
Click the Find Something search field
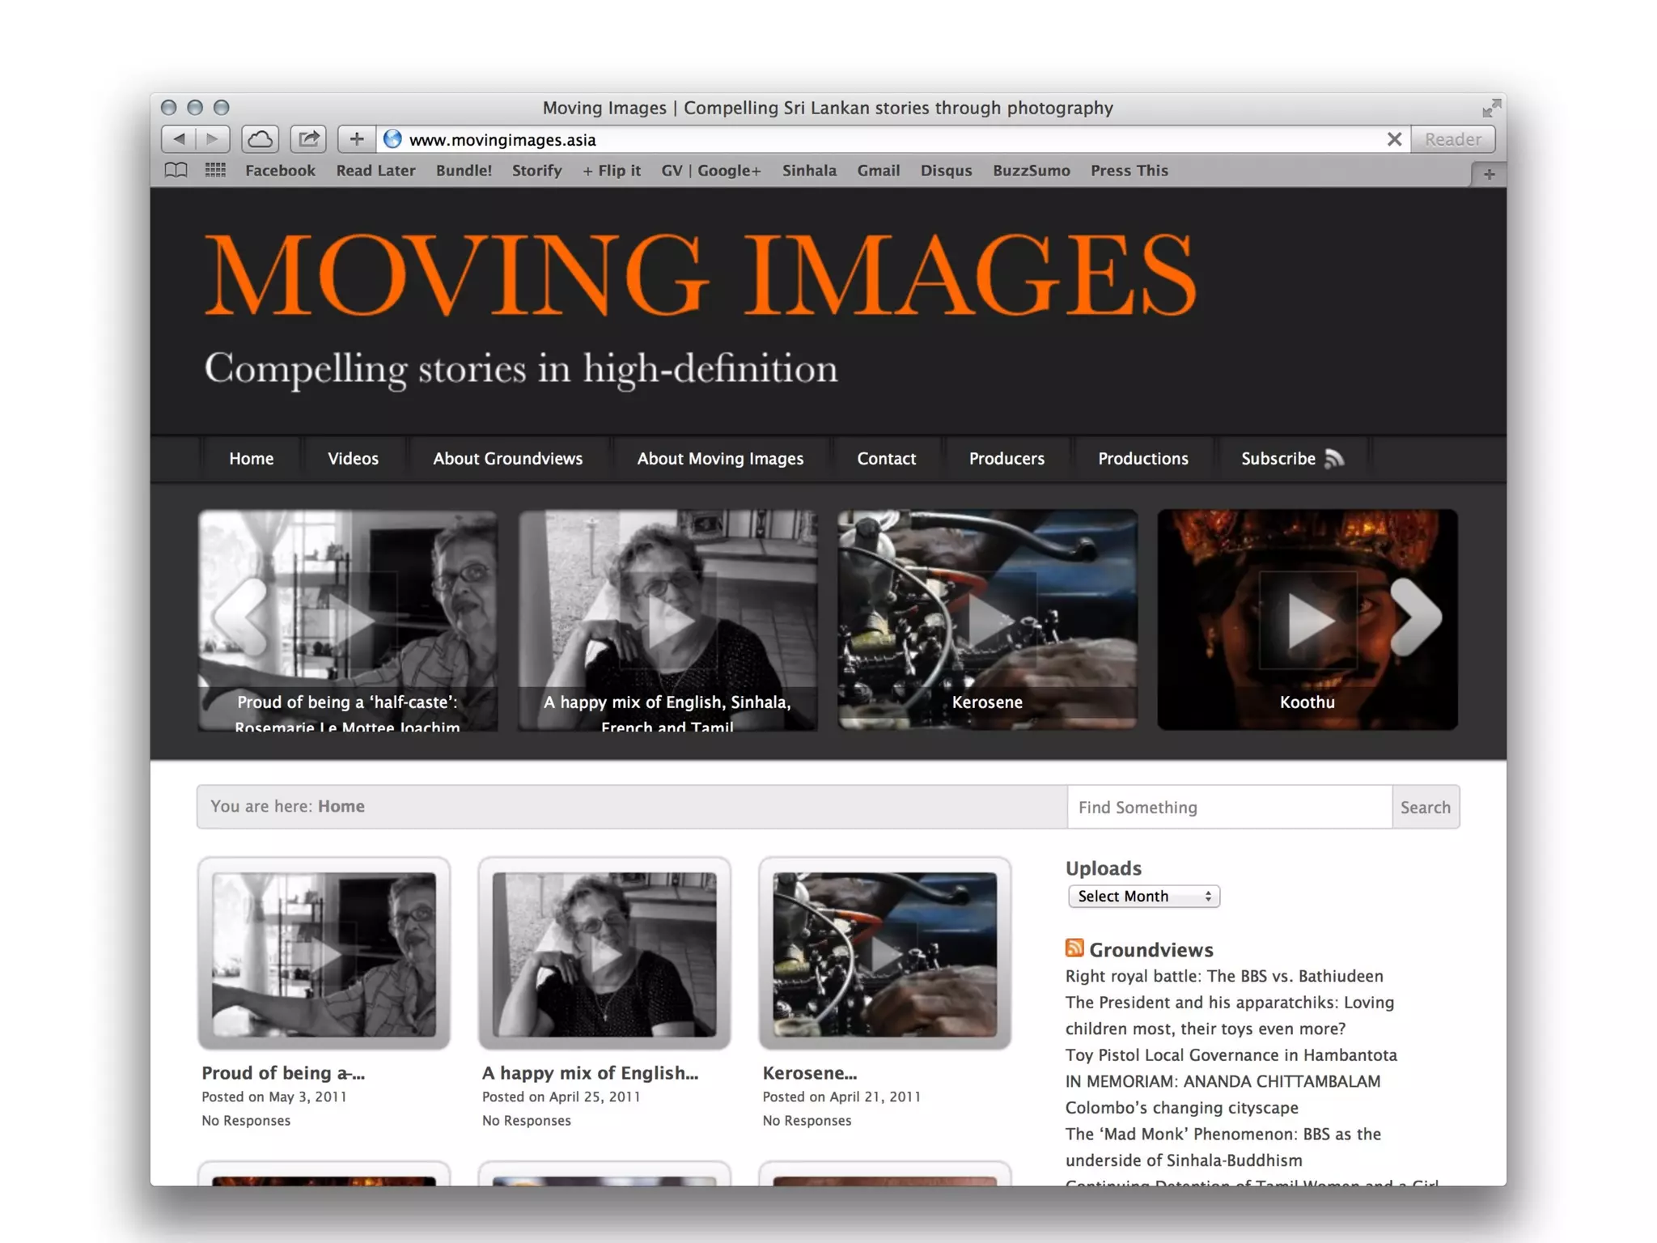click(x=1228, y=807)
